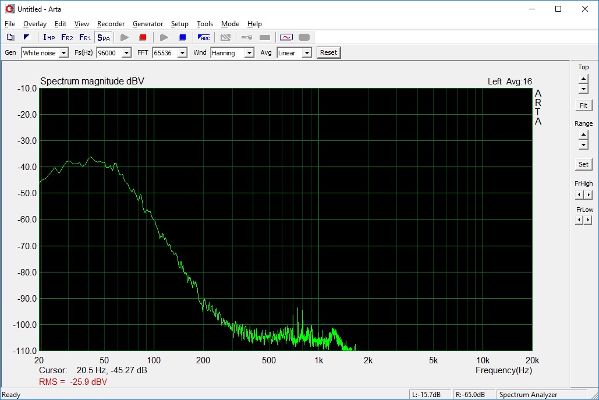Click the signal waveform icon in toolbar
The width and height of the screenshot is (599, 400).
coord(286,37)
